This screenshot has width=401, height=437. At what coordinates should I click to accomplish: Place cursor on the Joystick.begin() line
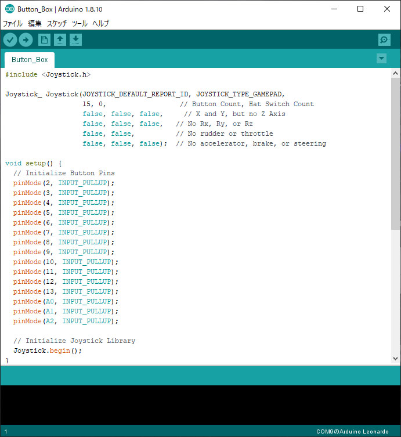(48, 351)
